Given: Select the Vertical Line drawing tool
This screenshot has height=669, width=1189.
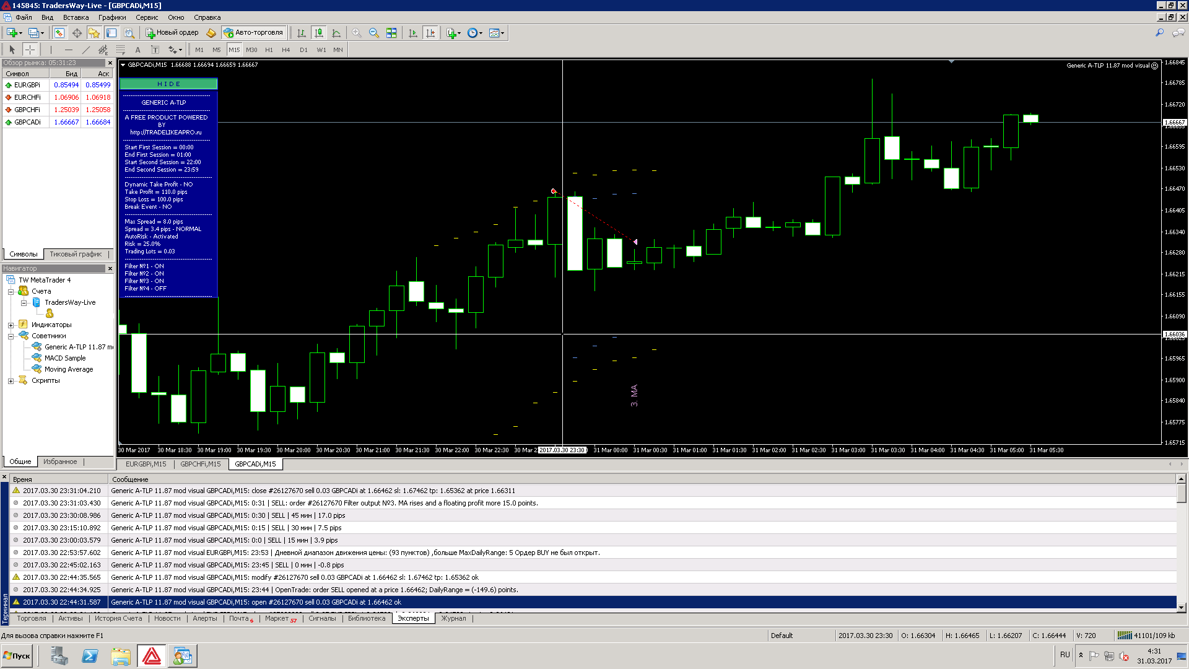Looking at the screenshot, I should point(51,50).
